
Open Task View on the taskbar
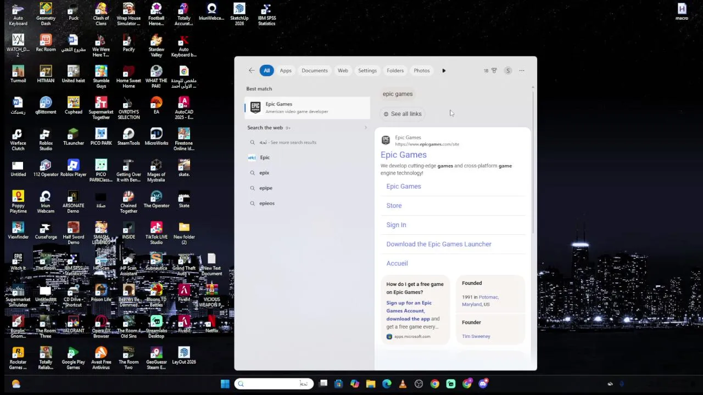[323, 384]
